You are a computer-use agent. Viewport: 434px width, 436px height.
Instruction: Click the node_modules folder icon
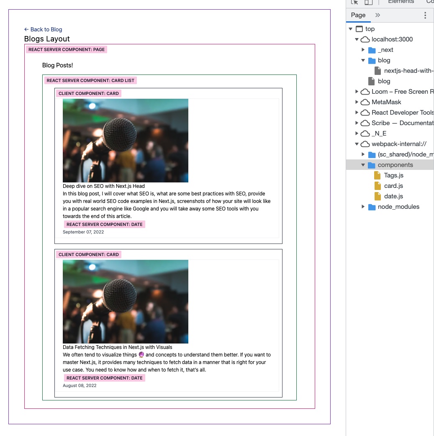[x=372, y=206]
